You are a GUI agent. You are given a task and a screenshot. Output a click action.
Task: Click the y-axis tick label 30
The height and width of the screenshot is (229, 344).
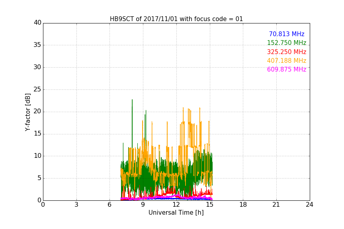click(37, 67)
